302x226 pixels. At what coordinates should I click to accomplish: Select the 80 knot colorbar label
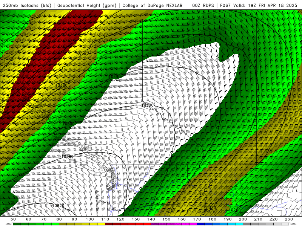point(59,219)
